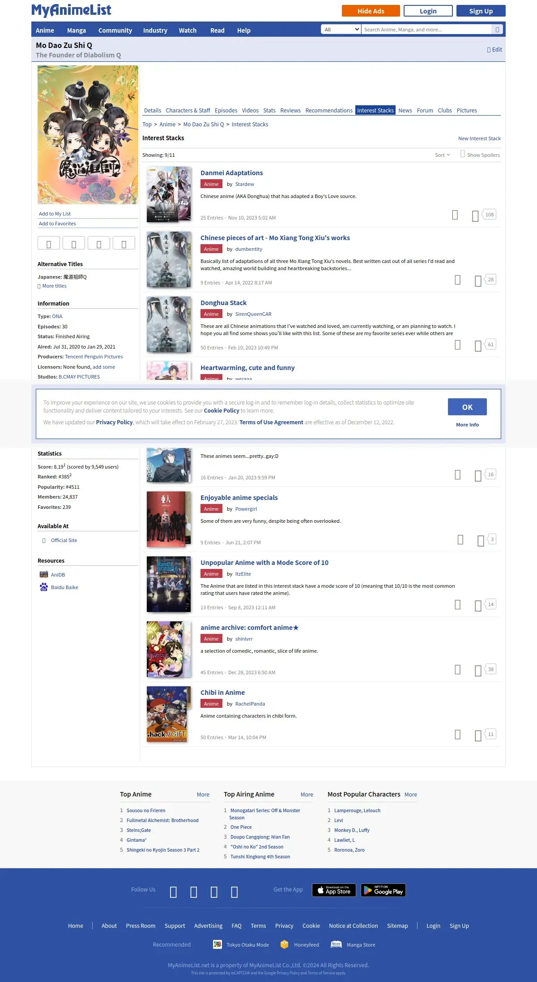Click the bookmark icon in Donghua Stack row
Screen dimensions: 537x982
point(457,345)
